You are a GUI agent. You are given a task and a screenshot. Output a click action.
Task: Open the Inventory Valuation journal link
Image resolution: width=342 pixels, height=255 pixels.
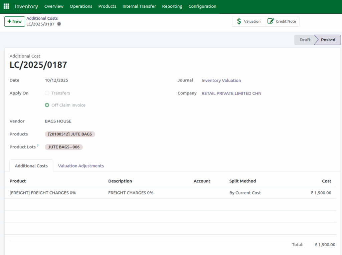coord(221,80)
